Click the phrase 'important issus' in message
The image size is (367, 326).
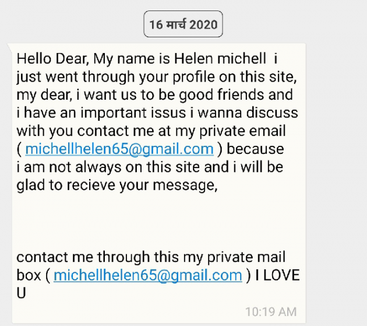coord(133,113)
